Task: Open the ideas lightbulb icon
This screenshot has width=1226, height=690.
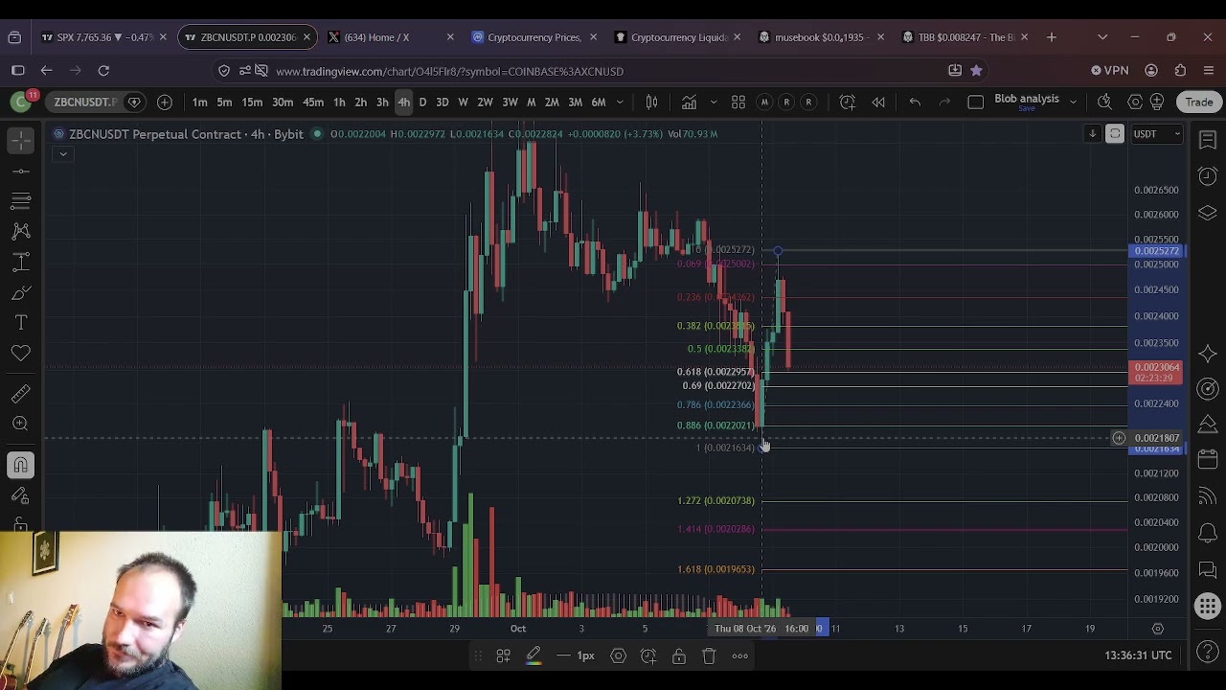Action: (x=1157, y=102)
